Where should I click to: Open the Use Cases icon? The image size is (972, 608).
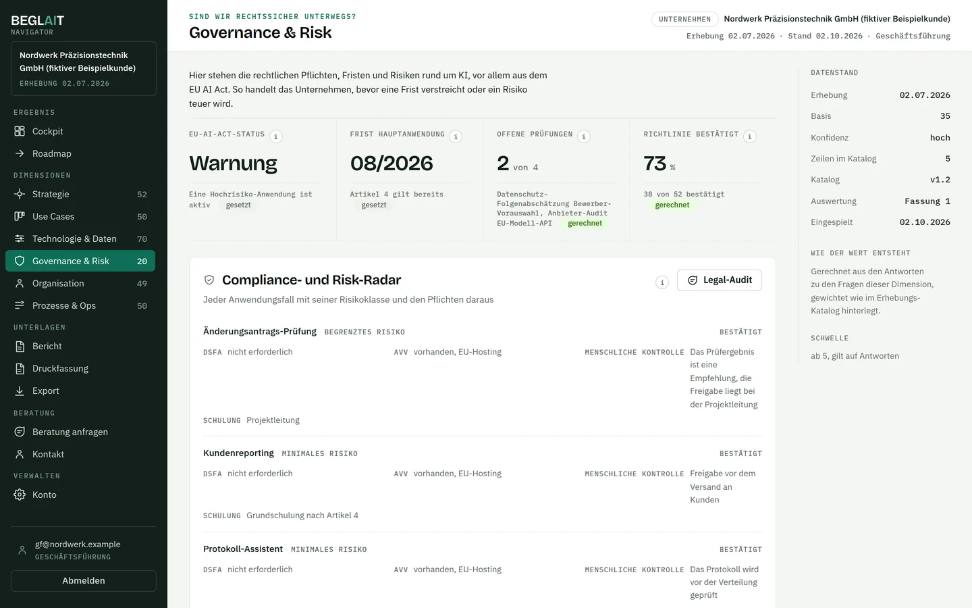click(x=20, y=216)
